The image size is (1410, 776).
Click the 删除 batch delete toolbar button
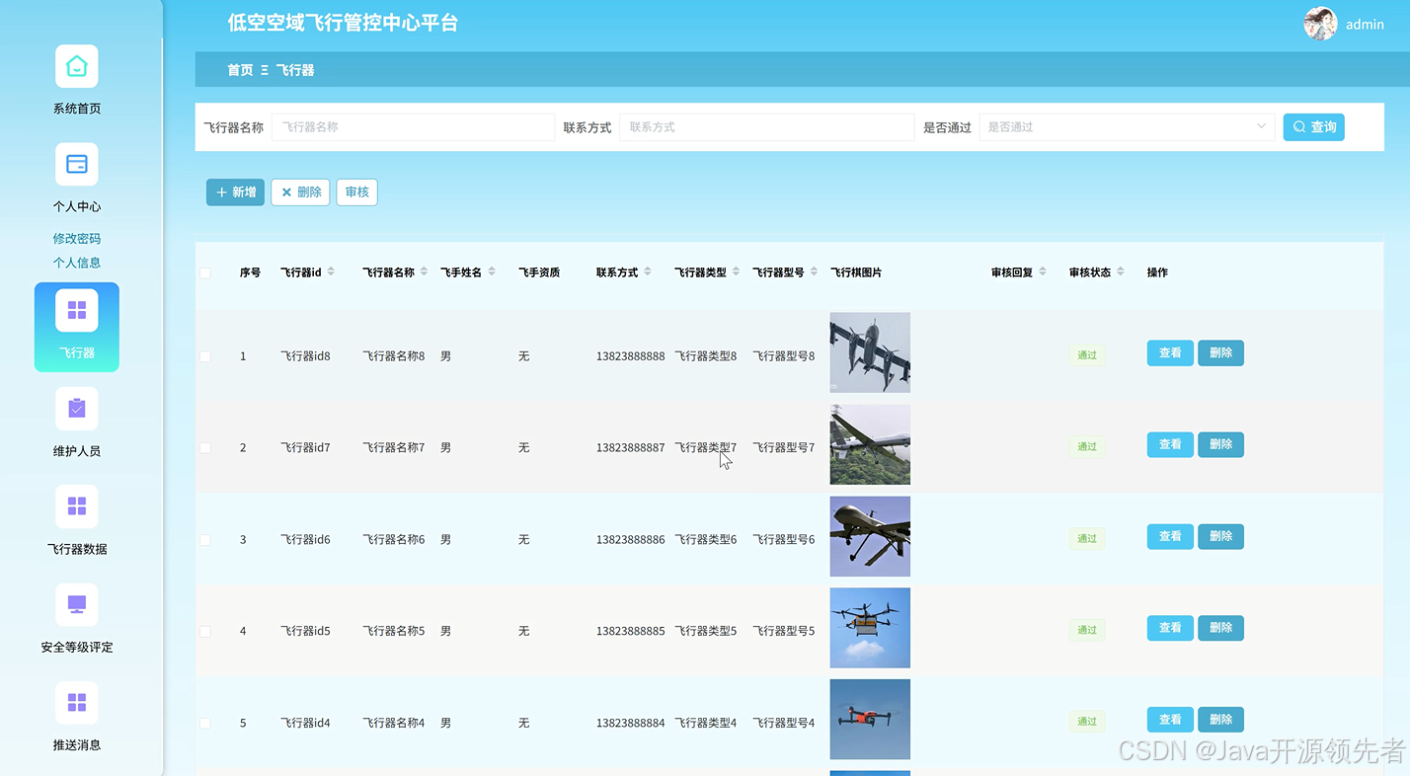pyautogui.click(x=300, y=193)
